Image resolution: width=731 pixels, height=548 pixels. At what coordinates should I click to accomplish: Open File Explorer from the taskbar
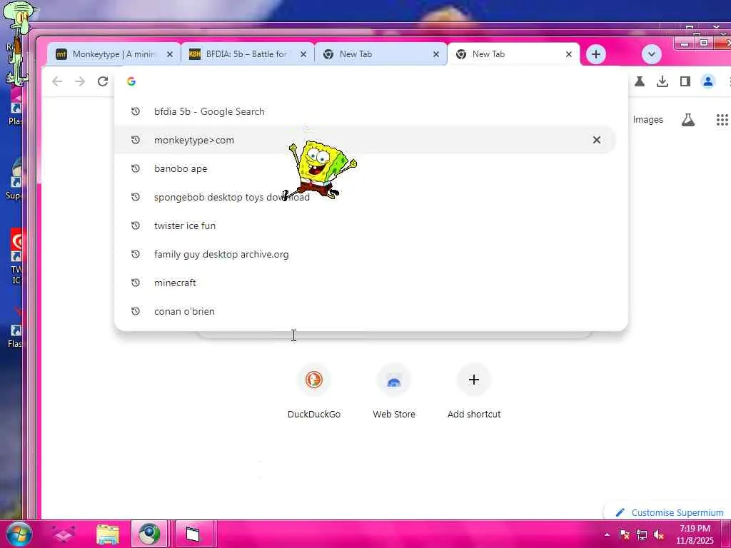pyautogui.click(x=108, y=534)
